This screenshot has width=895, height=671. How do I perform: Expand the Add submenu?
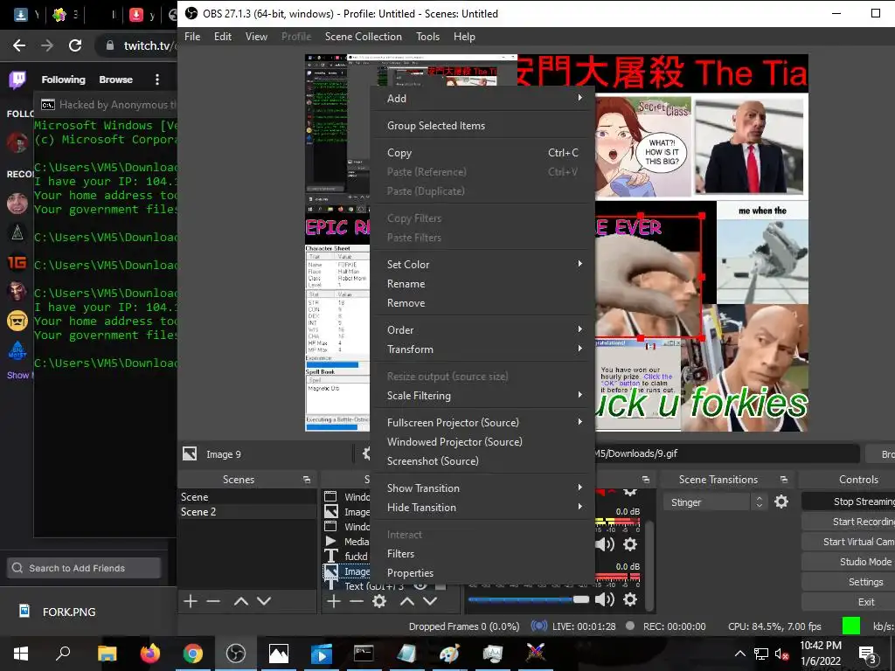482,98
